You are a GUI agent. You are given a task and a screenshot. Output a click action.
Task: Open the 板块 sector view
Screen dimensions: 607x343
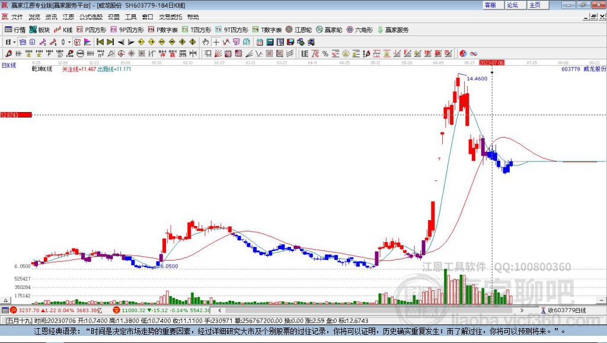[40, 30]
